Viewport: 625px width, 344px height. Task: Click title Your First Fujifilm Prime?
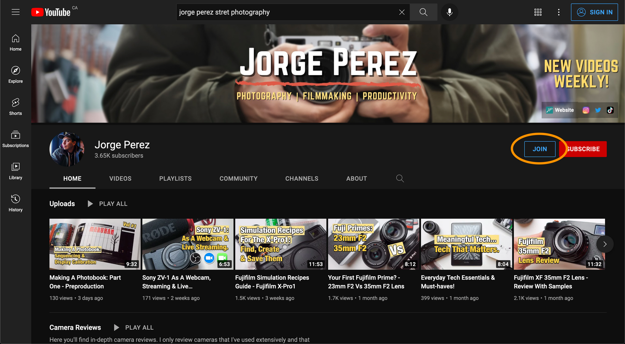click(366, 282)
